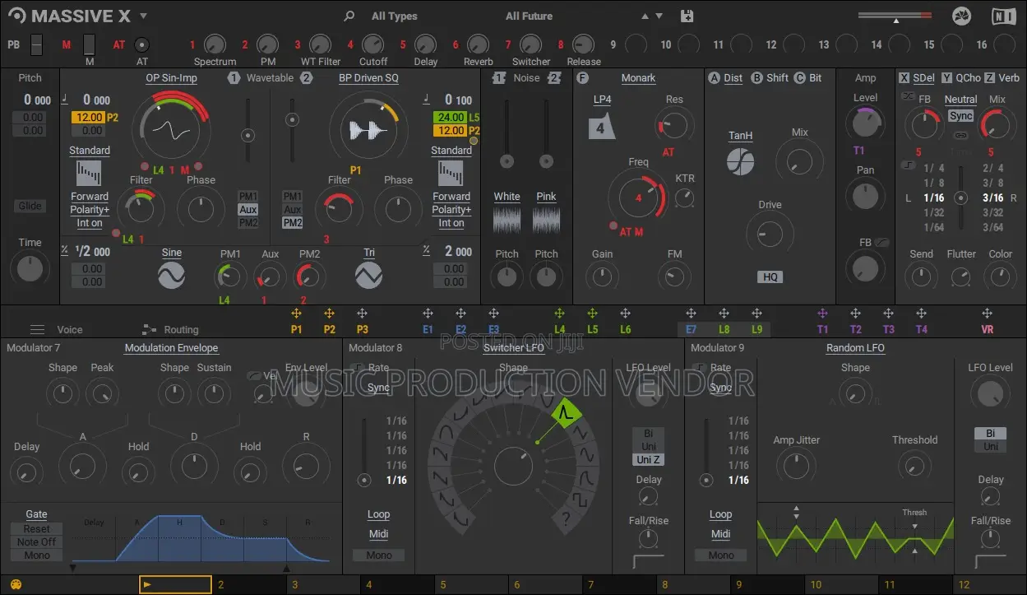Expand the MASSIVE X menu arrow

click(x=141, y=16)
